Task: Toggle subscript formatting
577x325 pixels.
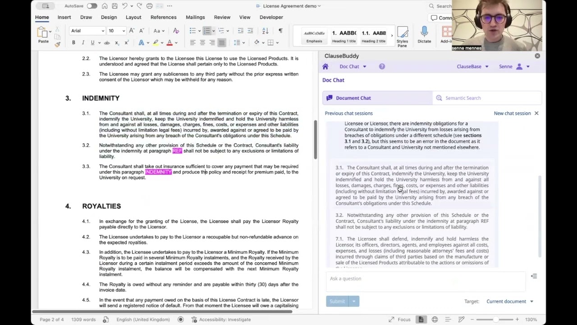Action: (117, 42)
